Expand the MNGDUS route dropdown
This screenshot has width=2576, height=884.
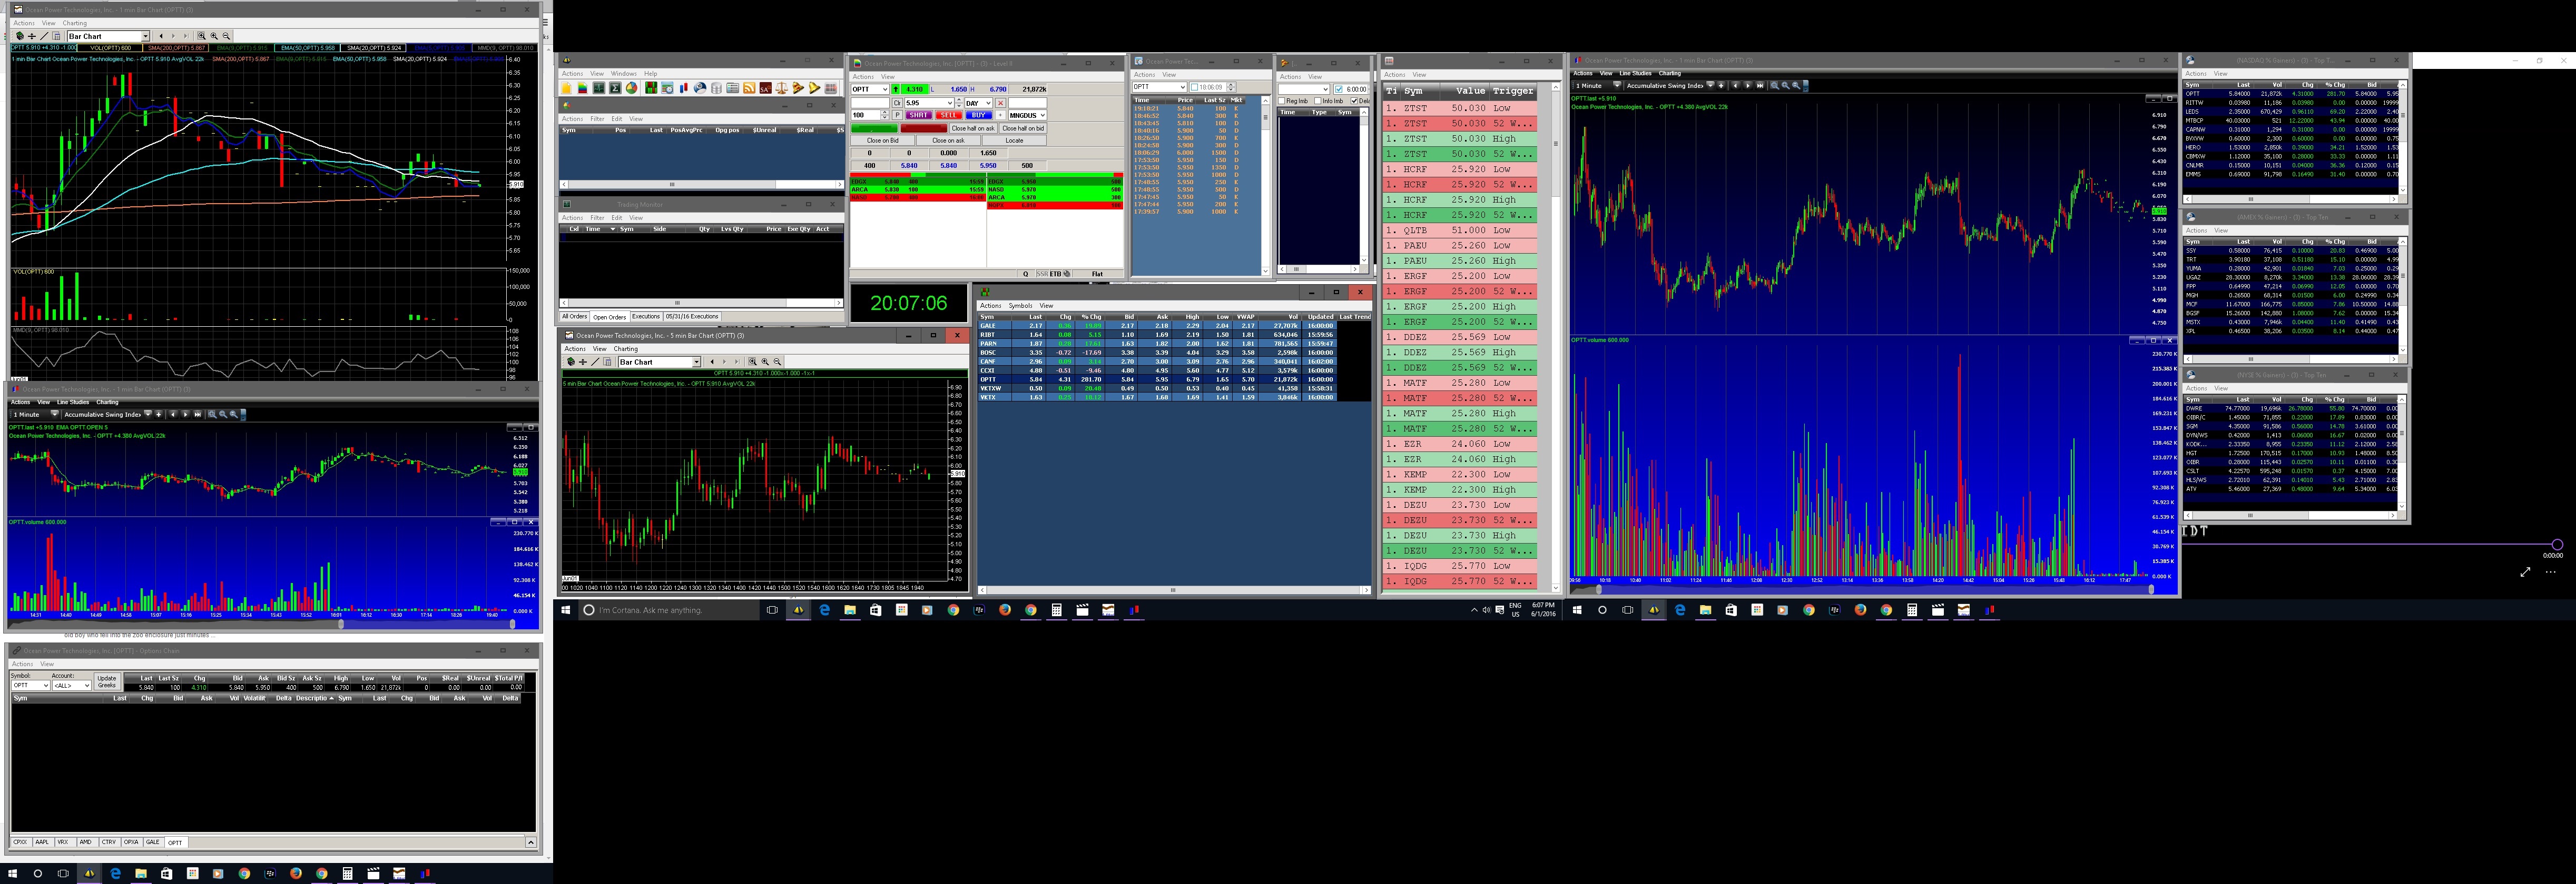point(1043,116)
